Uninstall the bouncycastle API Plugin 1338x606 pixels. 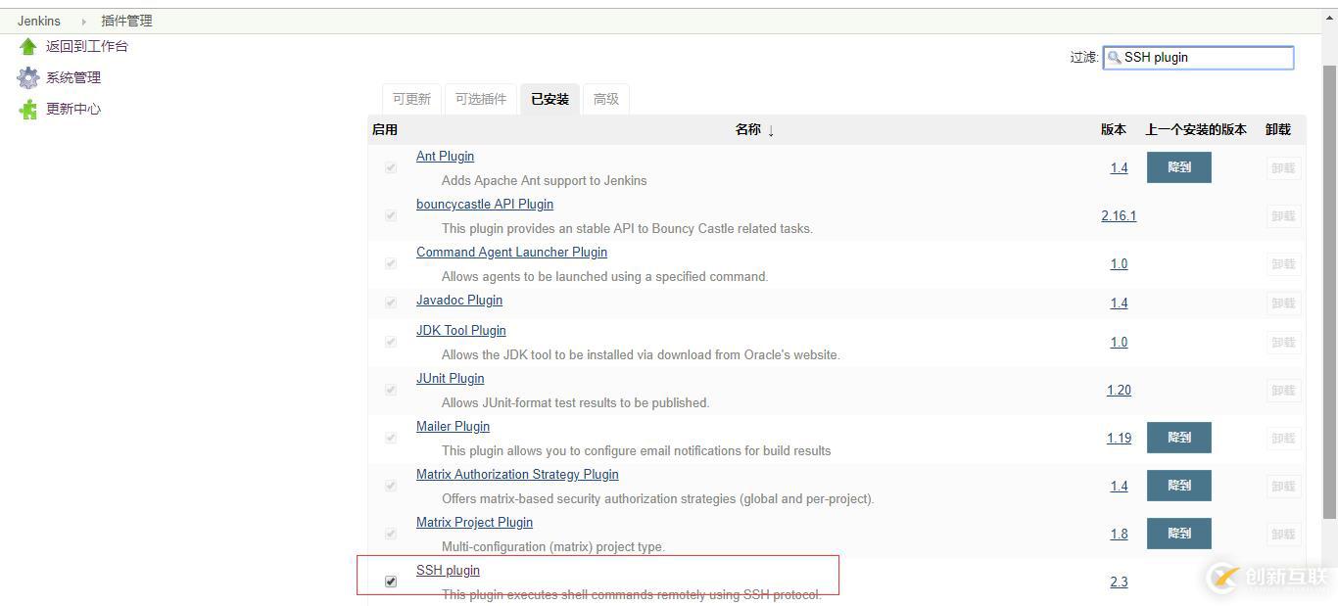click(1283, 215)
